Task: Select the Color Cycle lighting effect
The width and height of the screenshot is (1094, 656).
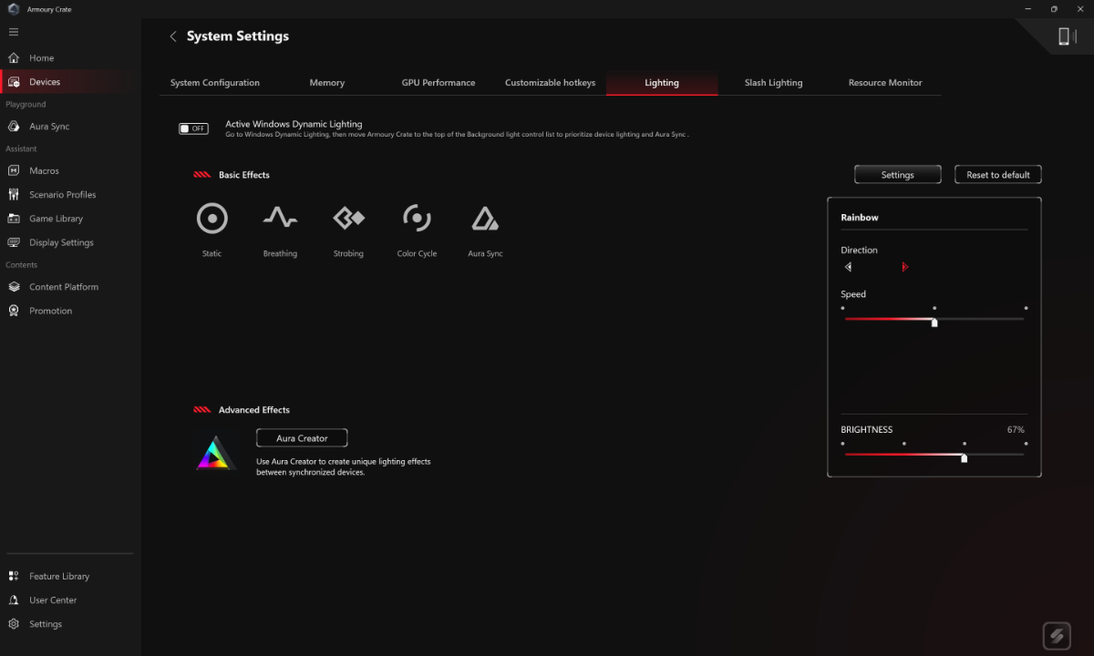Action: point(417,219)
